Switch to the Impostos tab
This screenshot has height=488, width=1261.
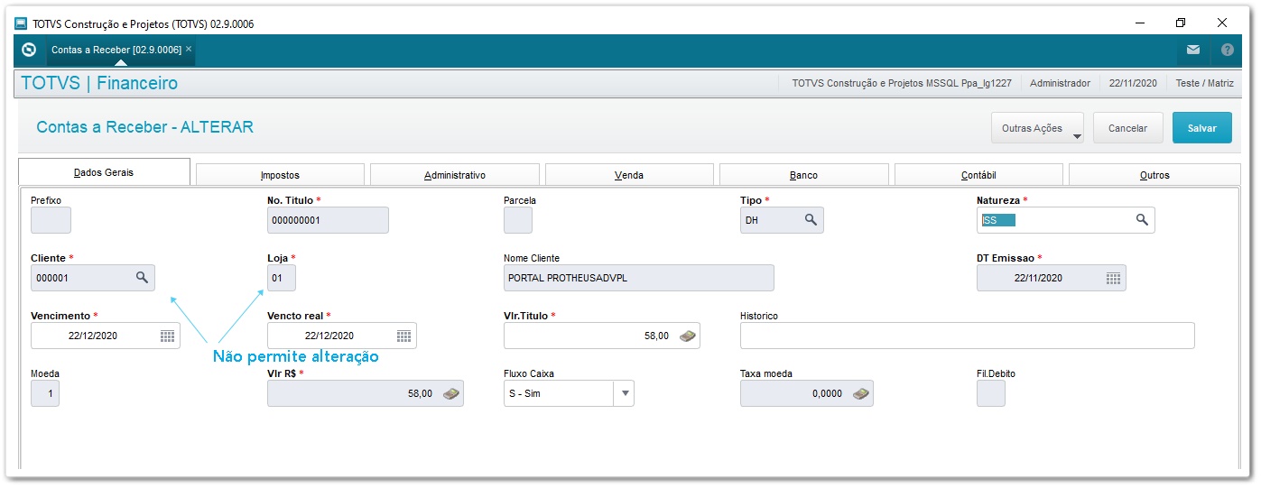(280, 175)
